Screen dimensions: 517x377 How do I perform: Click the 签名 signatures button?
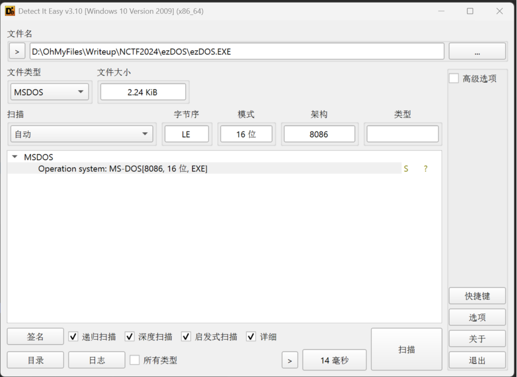pos(35,337)
